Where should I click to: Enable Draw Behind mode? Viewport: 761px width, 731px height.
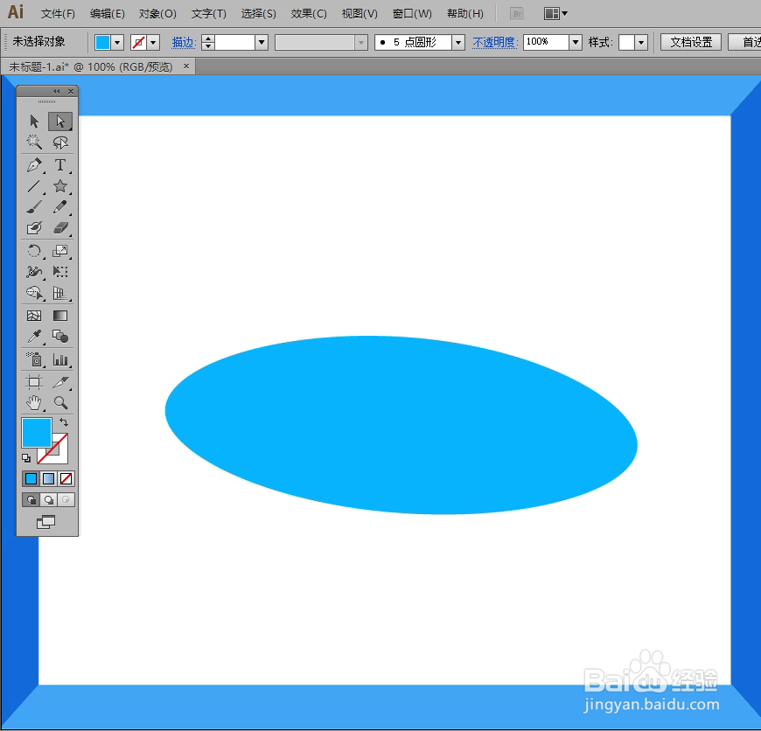48,499
